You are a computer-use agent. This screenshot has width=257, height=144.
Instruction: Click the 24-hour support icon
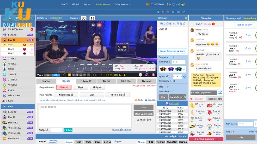click(183, 4)
